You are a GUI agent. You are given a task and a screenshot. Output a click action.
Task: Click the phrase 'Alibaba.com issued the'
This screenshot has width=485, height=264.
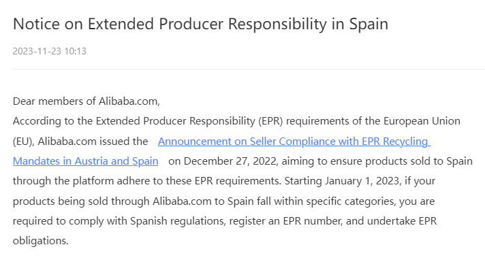click(93, 142)
